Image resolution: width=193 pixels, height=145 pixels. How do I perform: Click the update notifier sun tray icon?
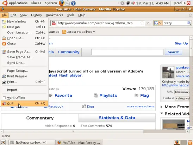pos(122,3)
